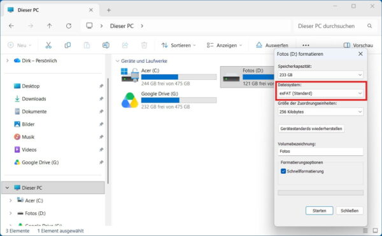Open the Speicherkapazität dropdown
Screen dimensions: 382x236
tap(320, 75)
